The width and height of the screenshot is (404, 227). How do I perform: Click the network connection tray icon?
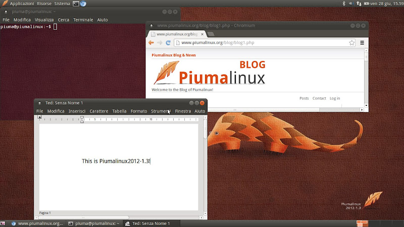pyautogui.click(x=359, y=4)
